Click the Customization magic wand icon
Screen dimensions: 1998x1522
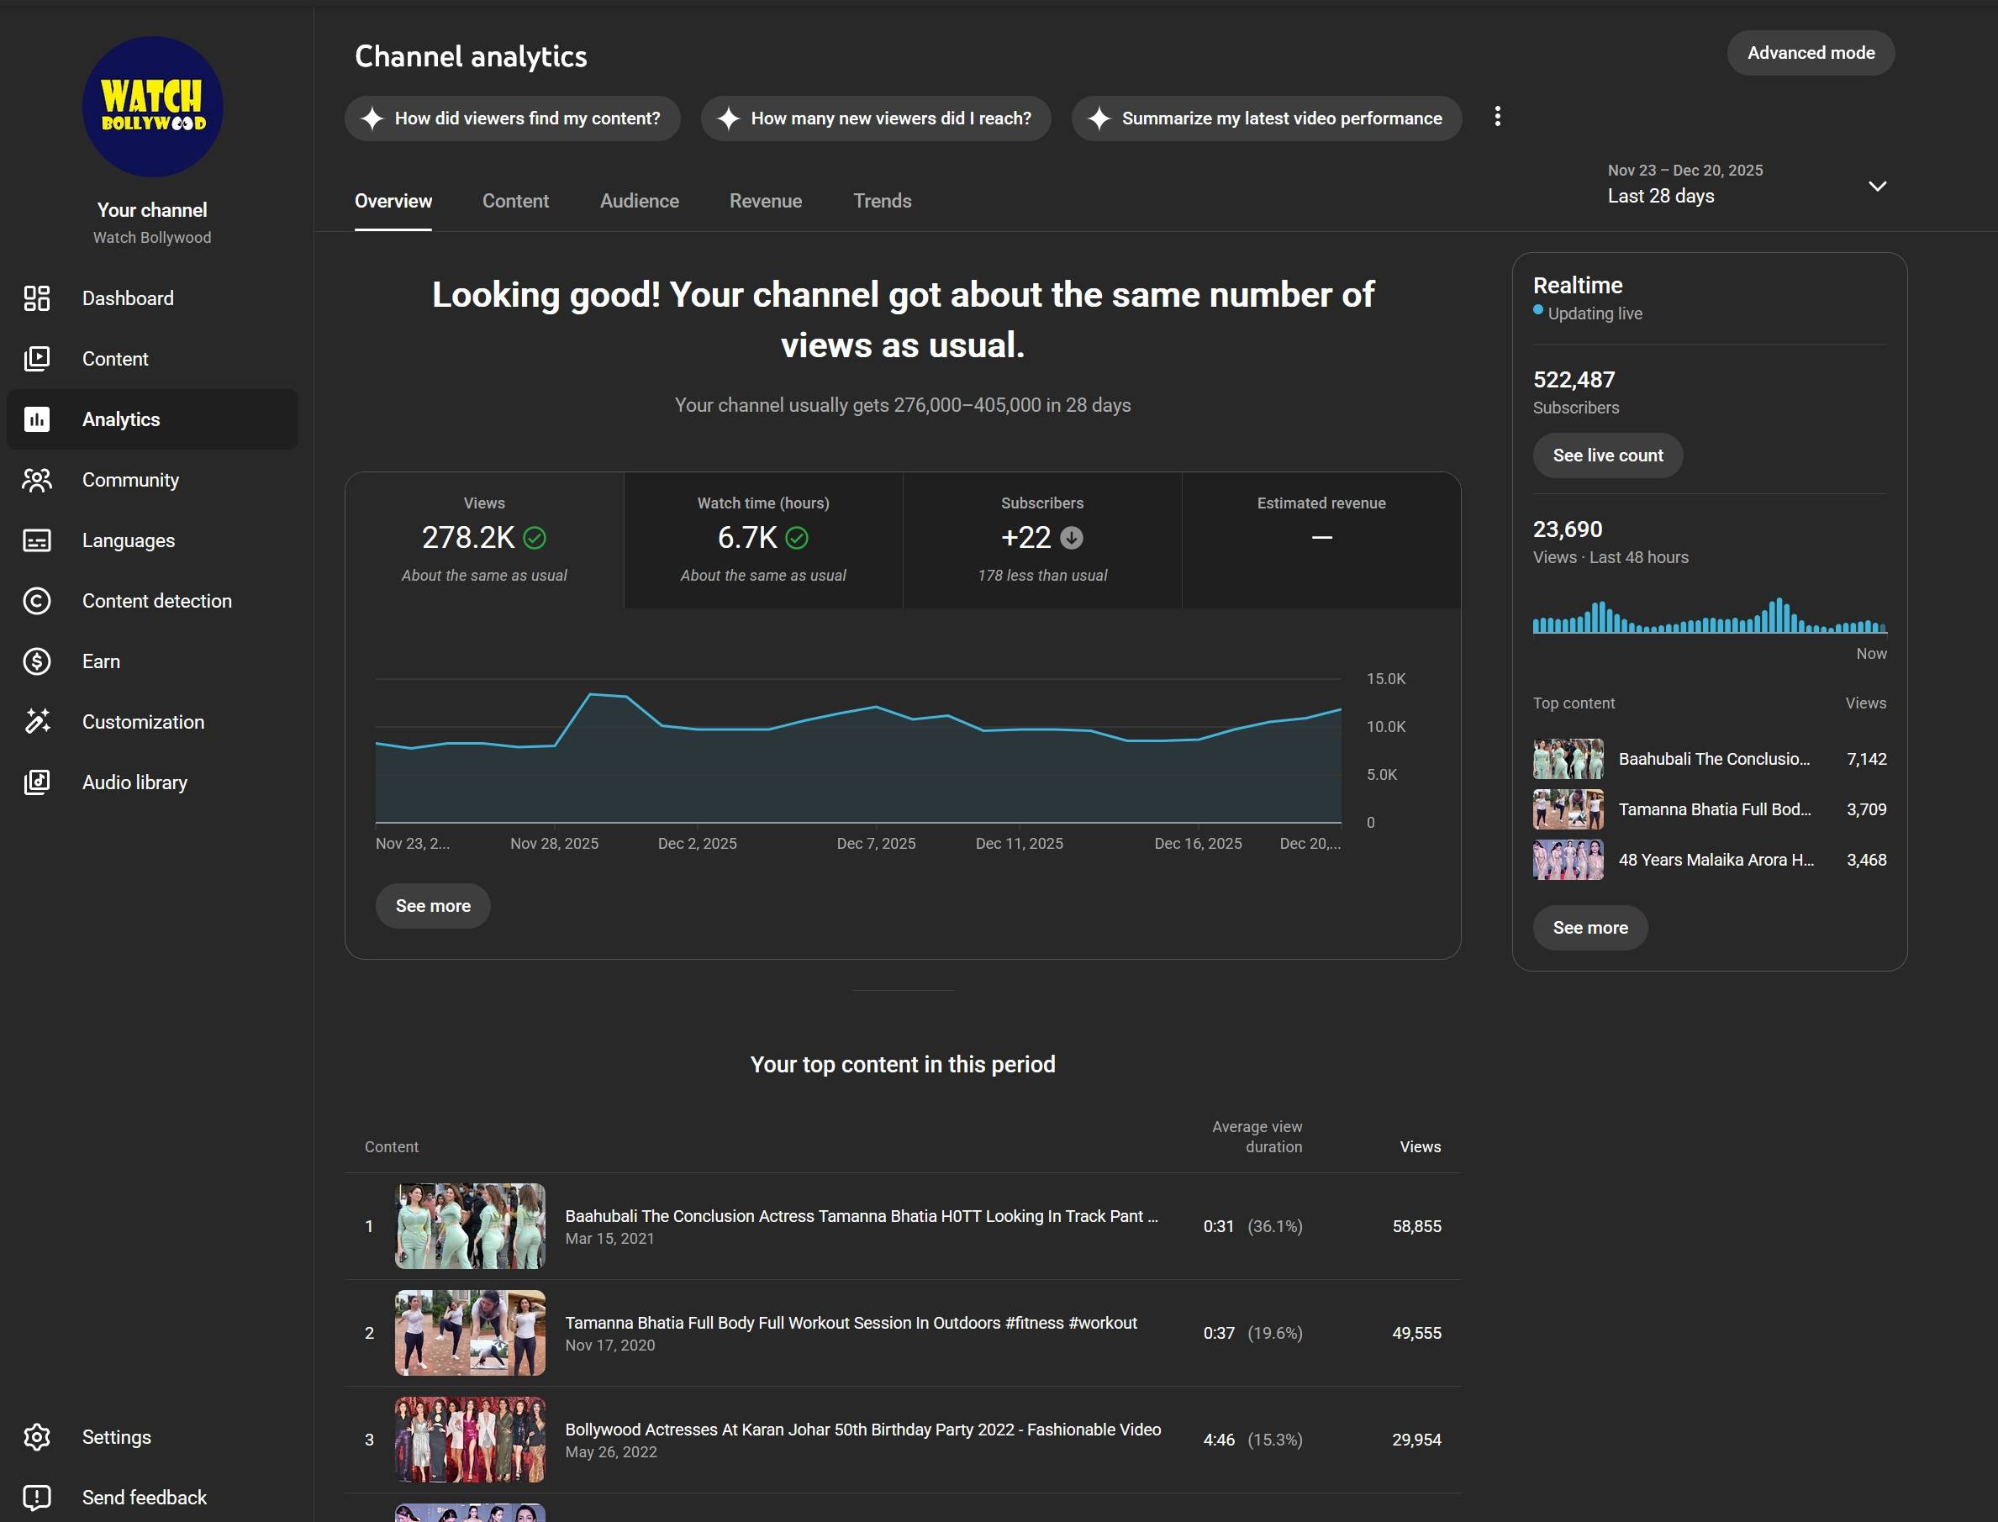36,722
